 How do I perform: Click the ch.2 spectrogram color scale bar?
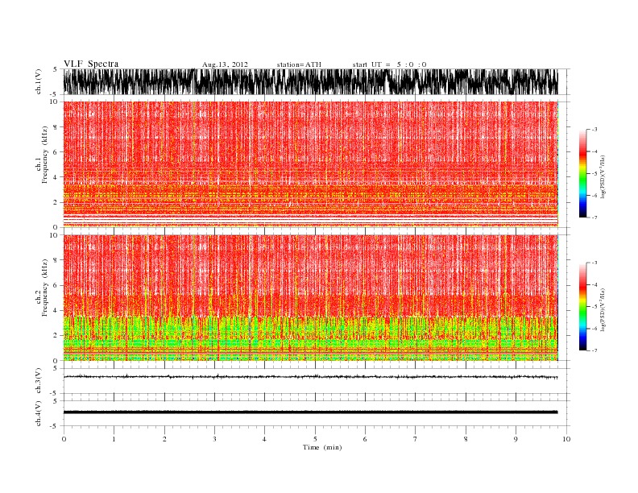point(582,306)
